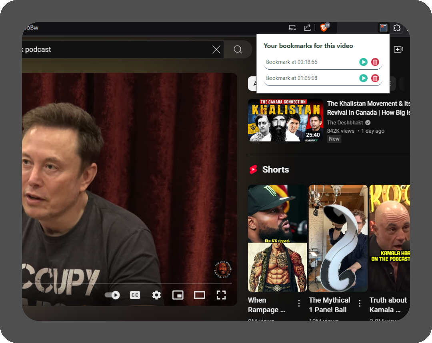Open the browser extensions puzzle icon
The height and width of the screenshot is (343, 432).
397,28
